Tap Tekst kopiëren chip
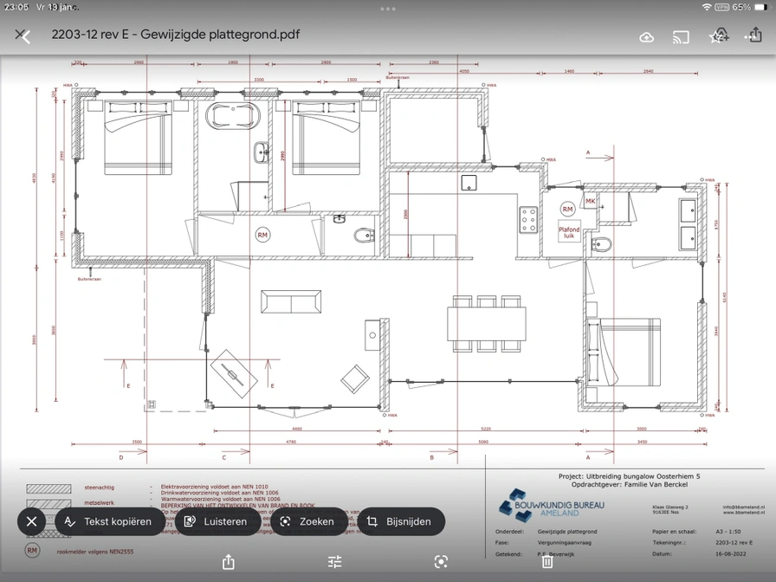The image size is (776, 582). point(109,521)
